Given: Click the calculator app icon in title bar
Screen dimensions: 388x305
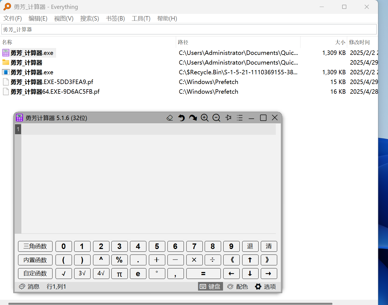Looking at the screenshot, I should click(x=19, y=118).
